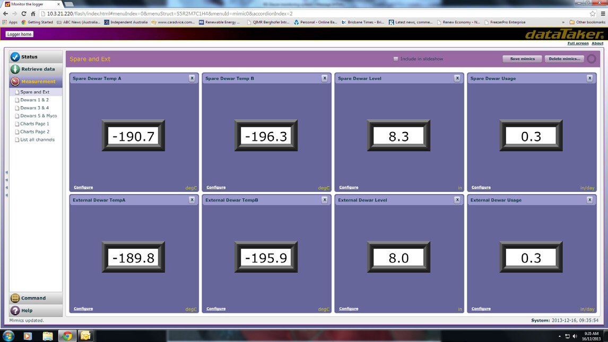Close the External Dewar Level mimic

coord(457,200)
